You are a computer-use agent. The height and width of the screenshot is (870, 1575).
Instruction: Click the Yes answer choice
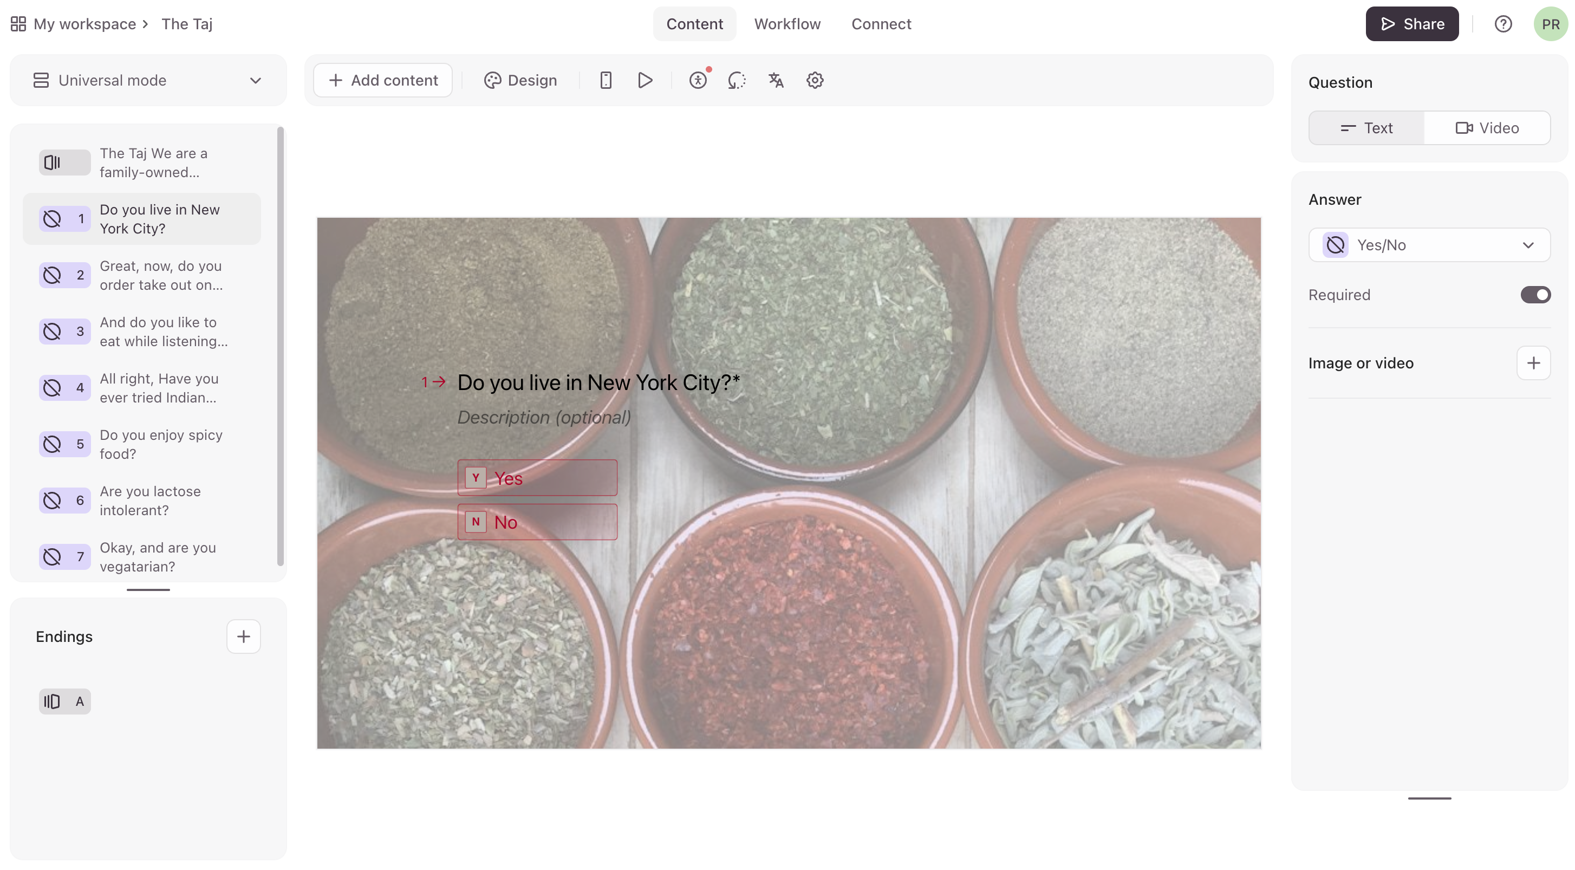537,478
